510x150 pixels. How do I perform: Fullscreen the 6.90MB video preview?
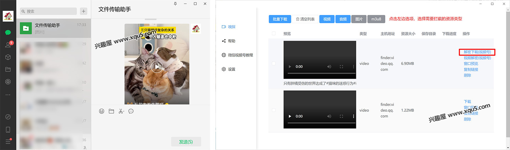(x=341, y=66)
